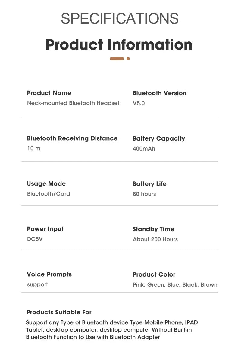
Task: Click the About 200 Hours standby value
Action: pyautogui.click(x=155, y=239)
